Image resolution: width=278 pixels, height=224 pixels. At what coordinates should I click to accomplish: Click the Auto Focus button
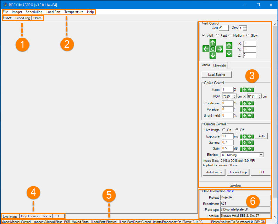[x=214, y=172]
